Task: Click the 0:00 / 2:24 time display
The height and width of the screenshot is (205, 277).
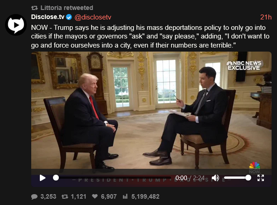Action: pyautogui.click(x=190, y=178)
